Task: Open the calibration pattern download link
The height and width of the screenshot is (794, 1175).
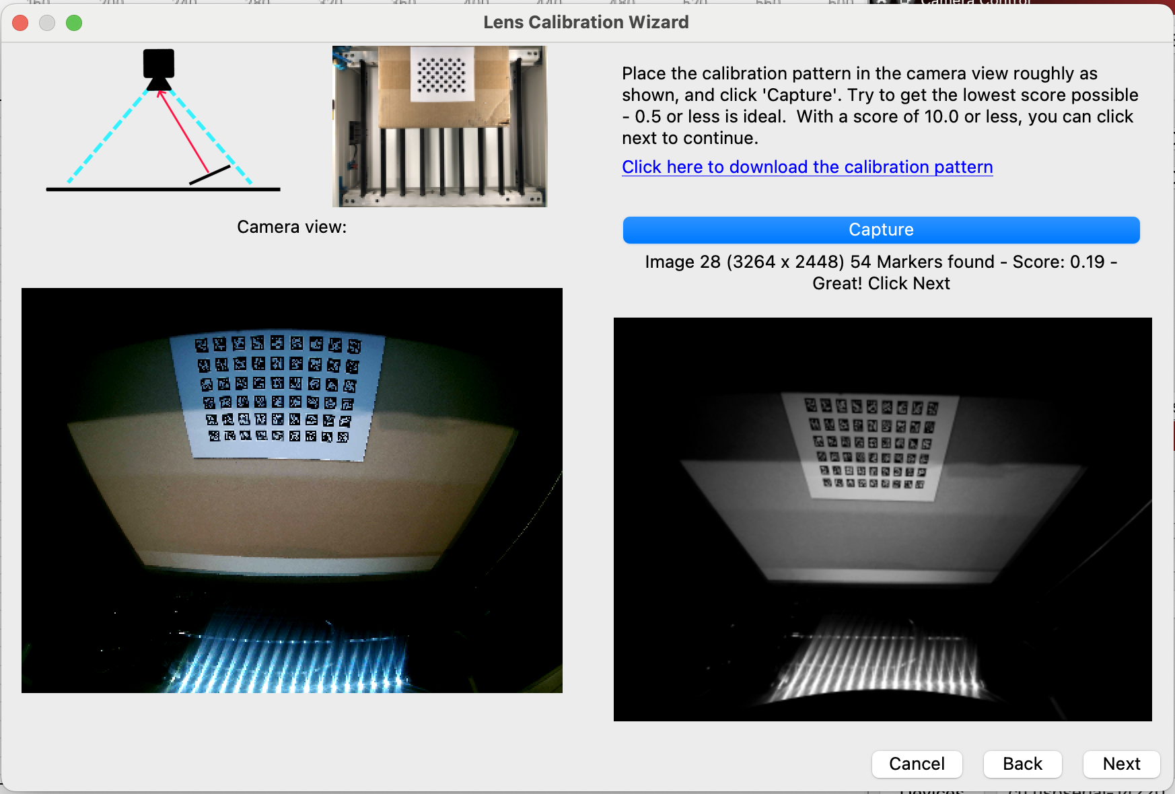Action: (x=807, y=167)
